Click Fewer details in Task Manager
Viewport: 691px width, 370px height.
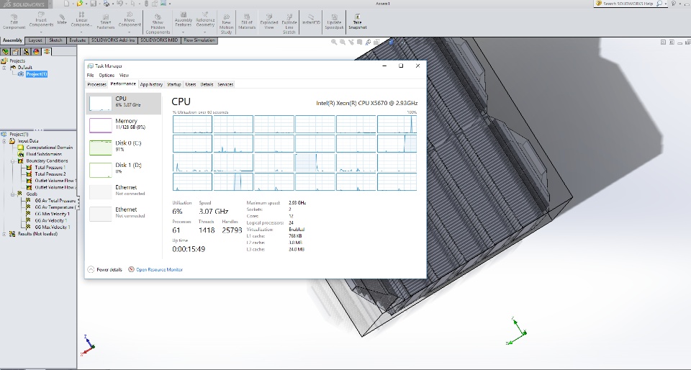point(105,269)
